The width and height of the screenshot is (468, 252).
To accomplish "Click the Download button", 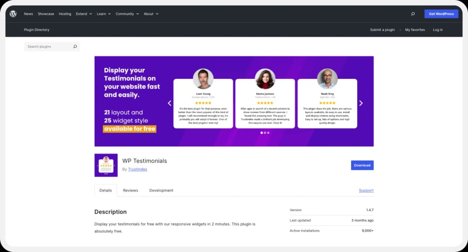I will point(362,165).
